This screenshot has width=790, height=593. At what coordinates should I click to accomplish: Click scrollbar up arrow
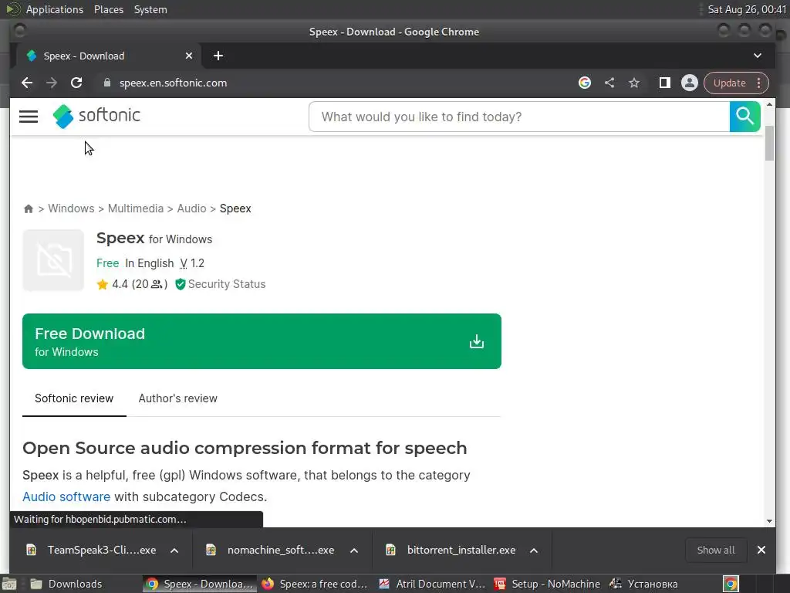[x=769, y=105]
